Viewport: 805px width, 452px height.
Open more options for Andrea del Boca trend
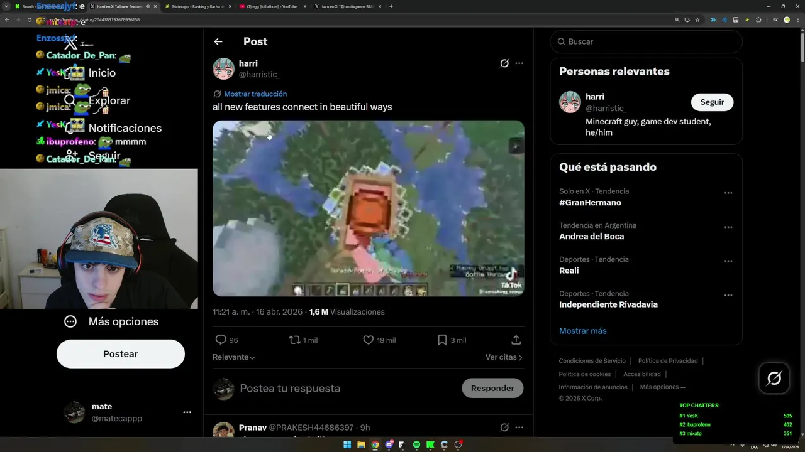(x=728, y=227)
